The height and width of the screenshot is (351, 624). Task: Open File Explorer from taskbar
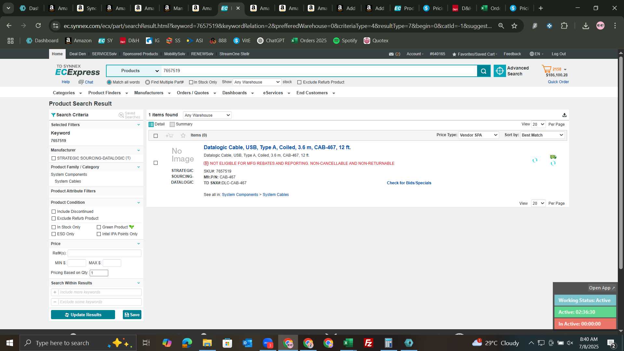pyautogui.click(x=207, y=343)
